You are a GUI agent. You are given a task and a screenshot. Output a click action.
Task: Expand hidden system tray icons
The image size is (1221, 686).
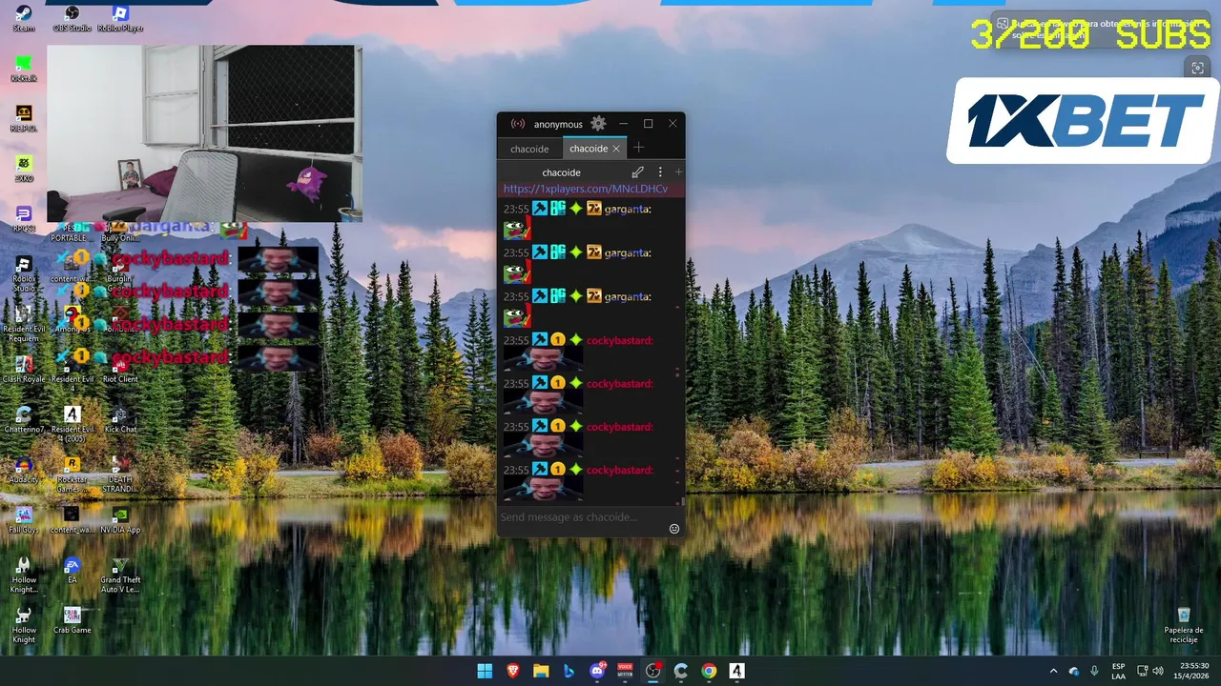[1053, 671]
